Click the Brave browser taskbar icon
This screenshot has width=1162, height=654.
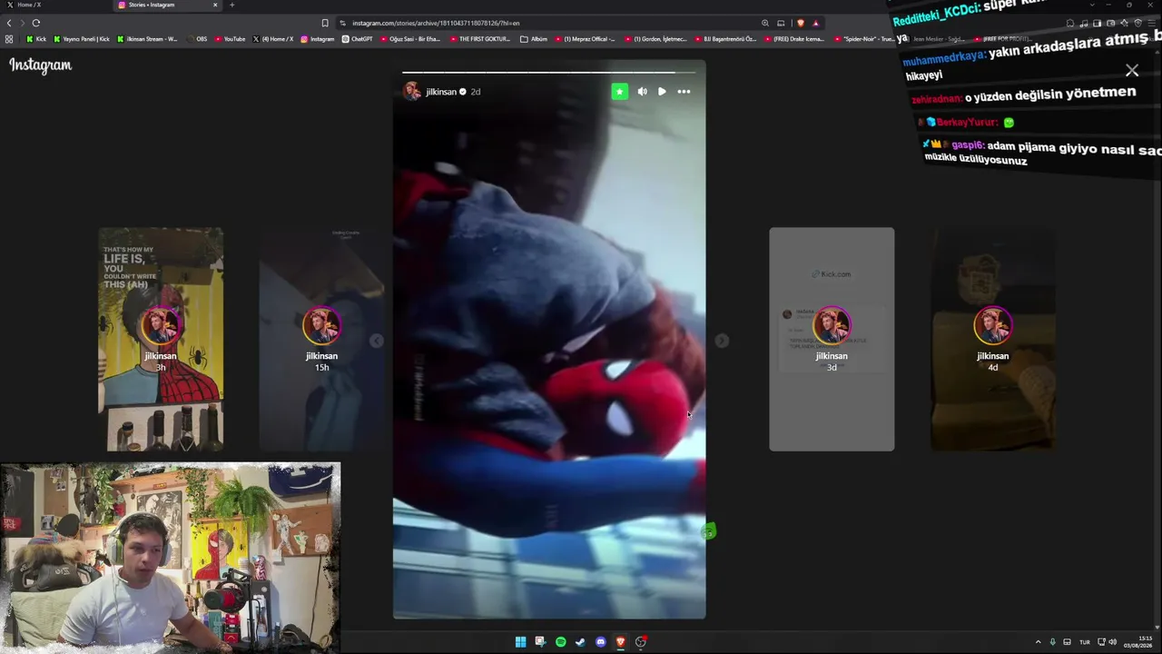click(621, 642)
